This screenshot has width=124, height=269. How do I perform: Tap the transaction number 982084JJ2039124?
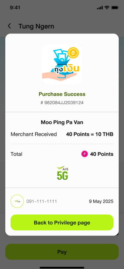[62, 103]
